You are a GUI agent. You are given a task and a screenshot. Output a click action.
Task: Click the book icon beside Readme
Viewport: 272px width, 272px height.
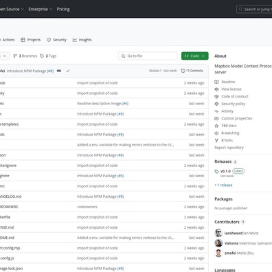point(216,82)
